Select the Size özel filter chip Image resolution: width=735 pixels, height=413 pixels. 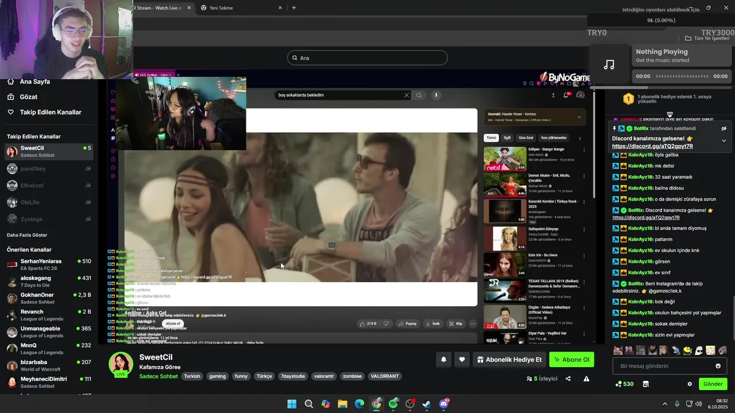[x=526, y=138]
